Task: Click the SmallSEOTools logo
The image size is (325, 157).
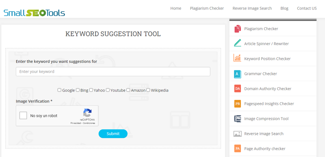Action: (x=34, y=13)
